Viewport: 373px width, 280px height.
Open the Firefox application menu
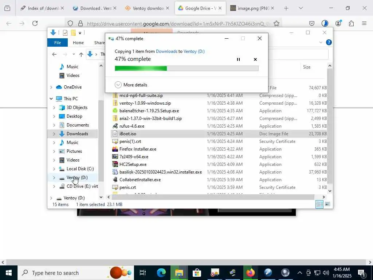(x=364, y=23)
